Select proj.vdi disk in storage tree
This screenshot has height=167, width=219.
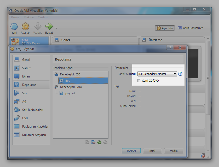coord(83,93)
